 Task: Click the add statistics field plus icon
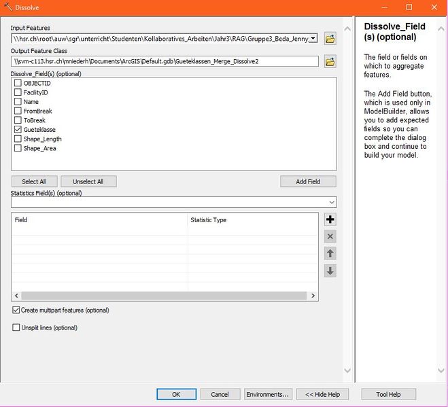point(330,219)
